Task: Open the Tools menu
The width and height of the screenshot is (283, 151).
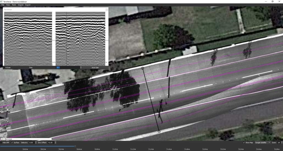Action: click(14, 5)
